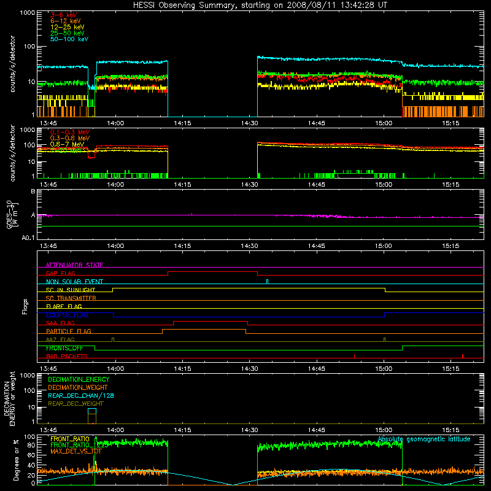491x491 pixels.
Task: Select the MAX_DET_VS_TOT legend label
Action: tap(76, 451)
